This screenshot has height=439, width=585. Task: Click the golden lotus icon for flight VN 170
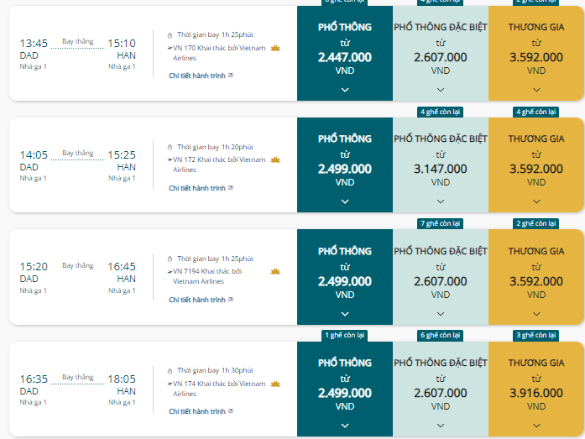(275, 48)
